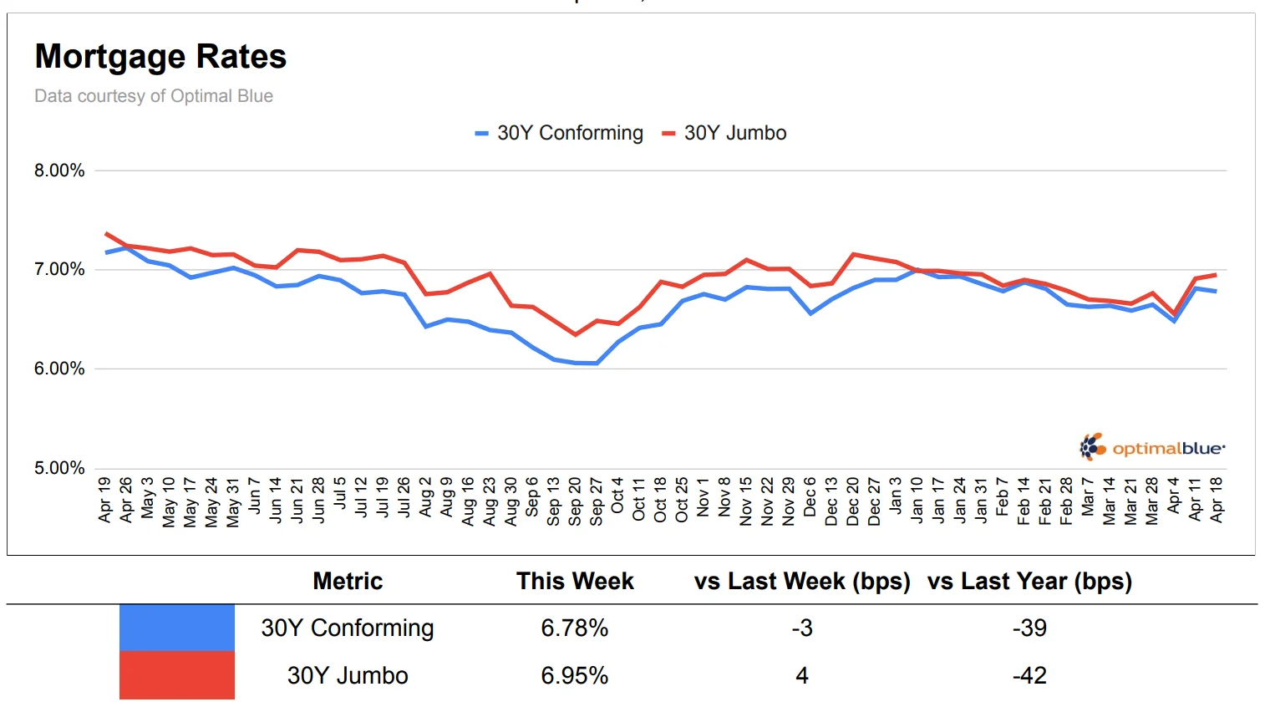The image size is (1270, 707).
Task: Select the 6.78% value in table
Action: (575, 628)
